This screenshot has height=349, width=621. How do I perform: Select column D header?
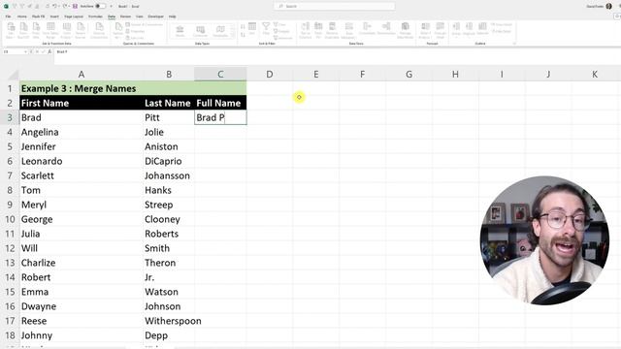(270, 75)
